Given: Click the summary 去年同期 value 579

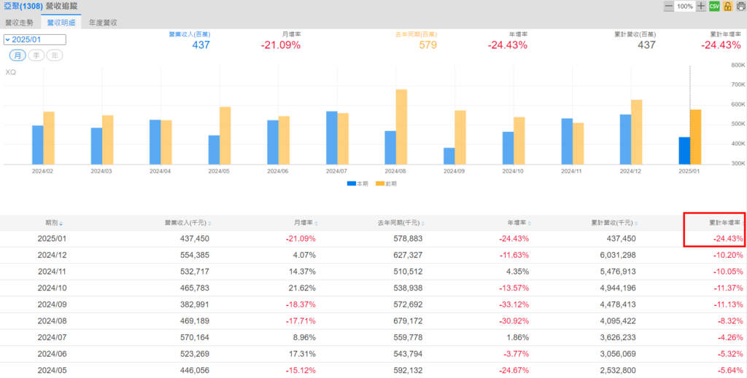Looking at the screenshot, I should coord(427,45).
